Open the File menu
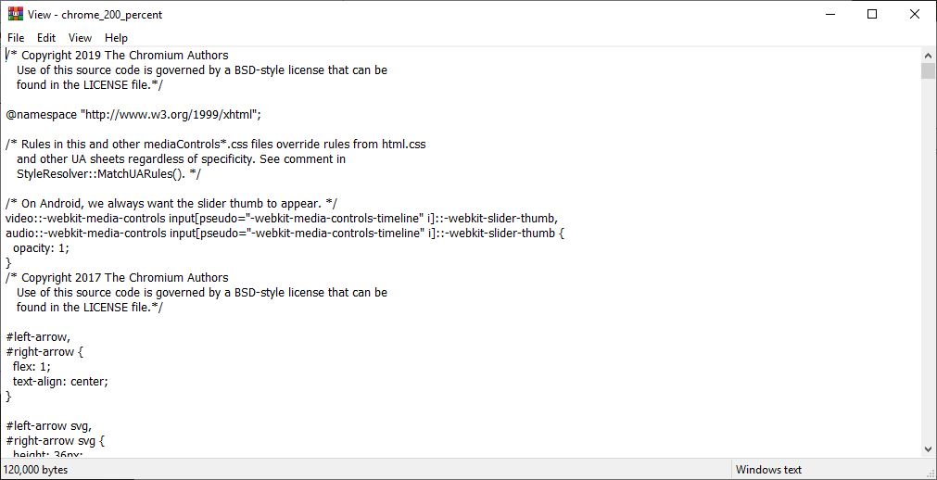 16,38
